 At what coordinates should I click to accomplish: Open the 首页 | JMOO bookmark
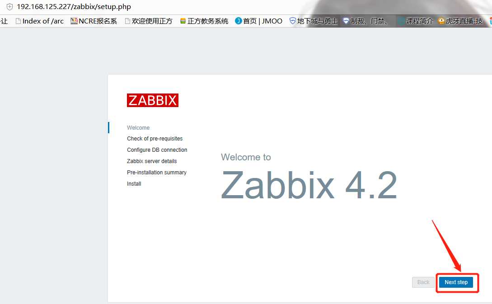pyautogui.click(x=259, y=21)
